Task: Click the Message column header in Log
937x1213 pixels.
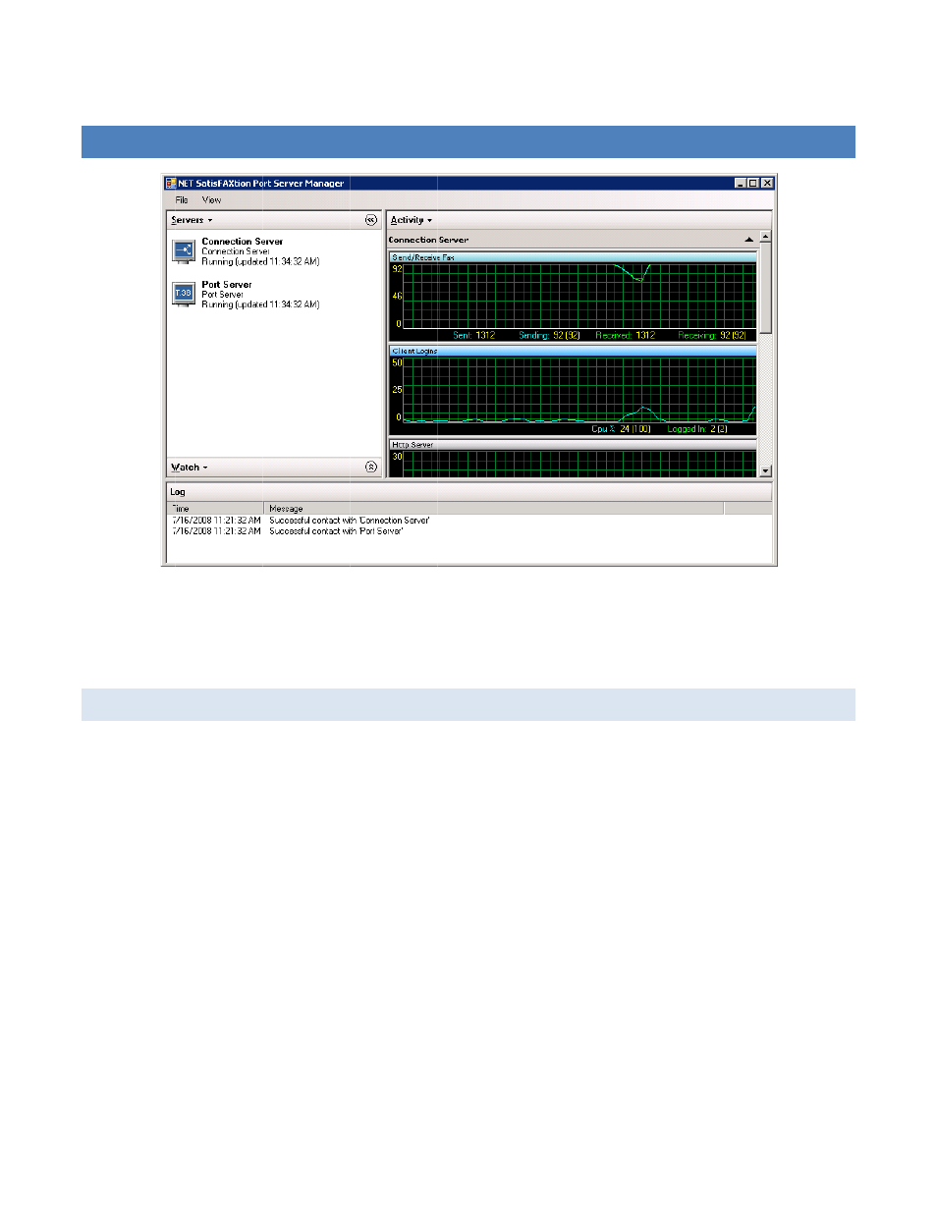Action: pos(494,509)
